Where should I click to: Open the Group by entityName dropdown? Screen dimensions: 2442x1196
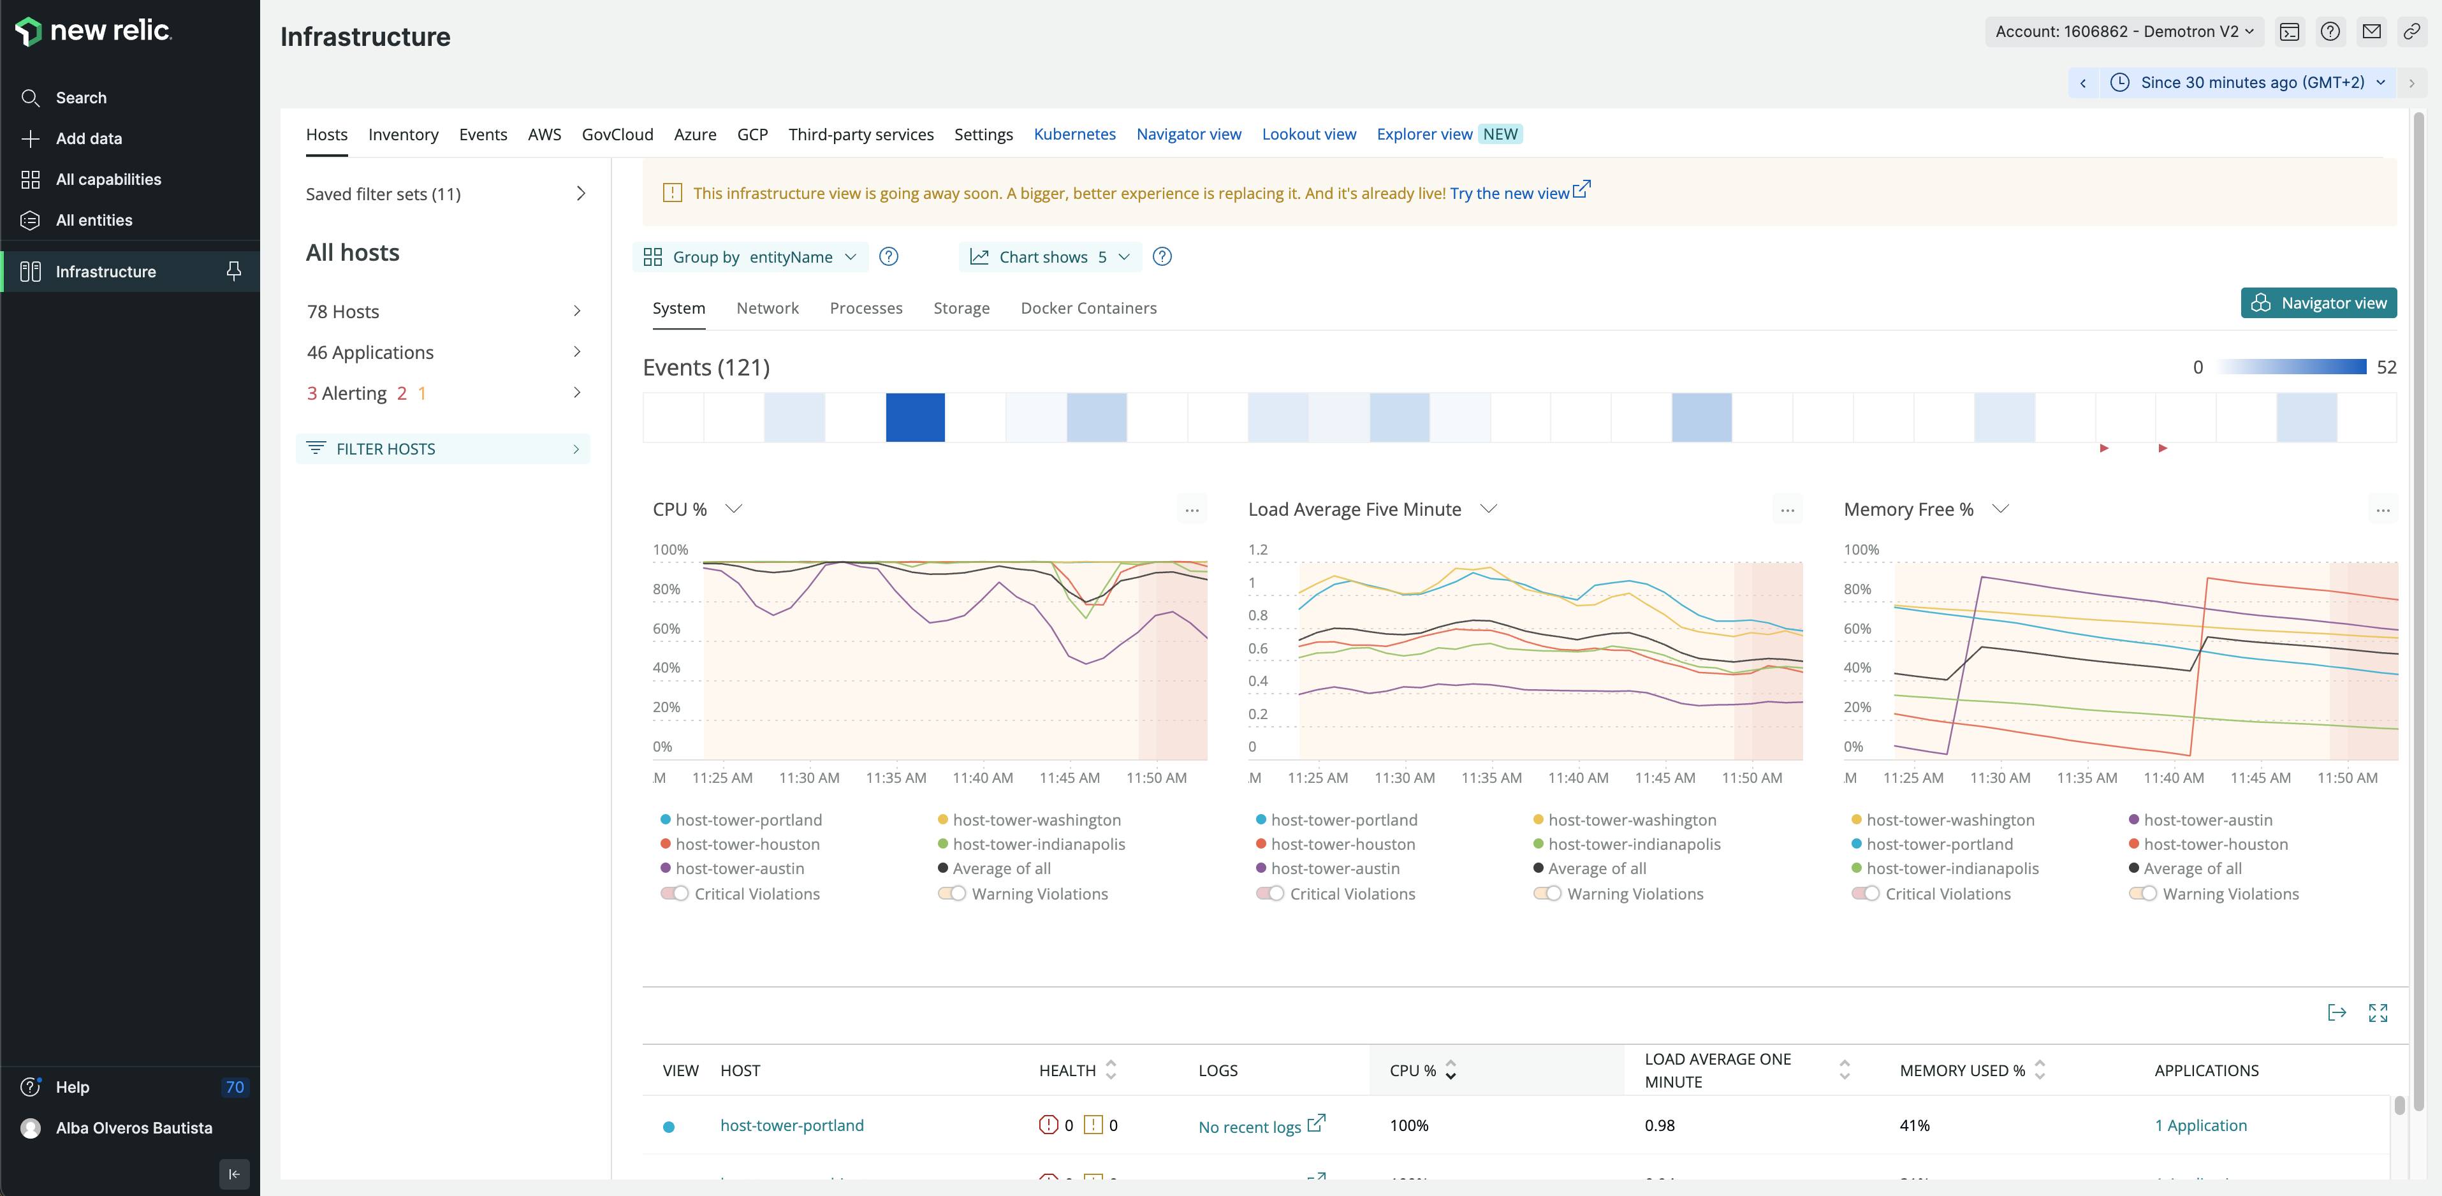tap(751, 257)
